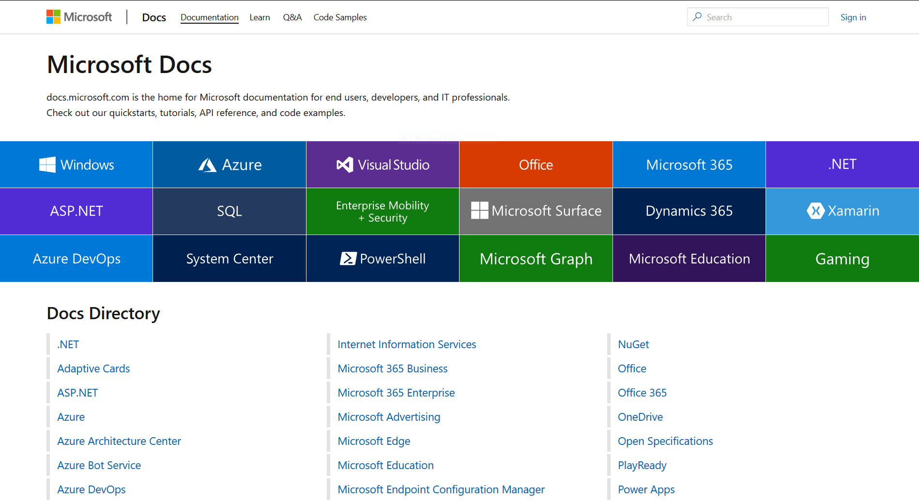Open Microsoft Education directory link

pyautogui.click(x=385, y=465)
